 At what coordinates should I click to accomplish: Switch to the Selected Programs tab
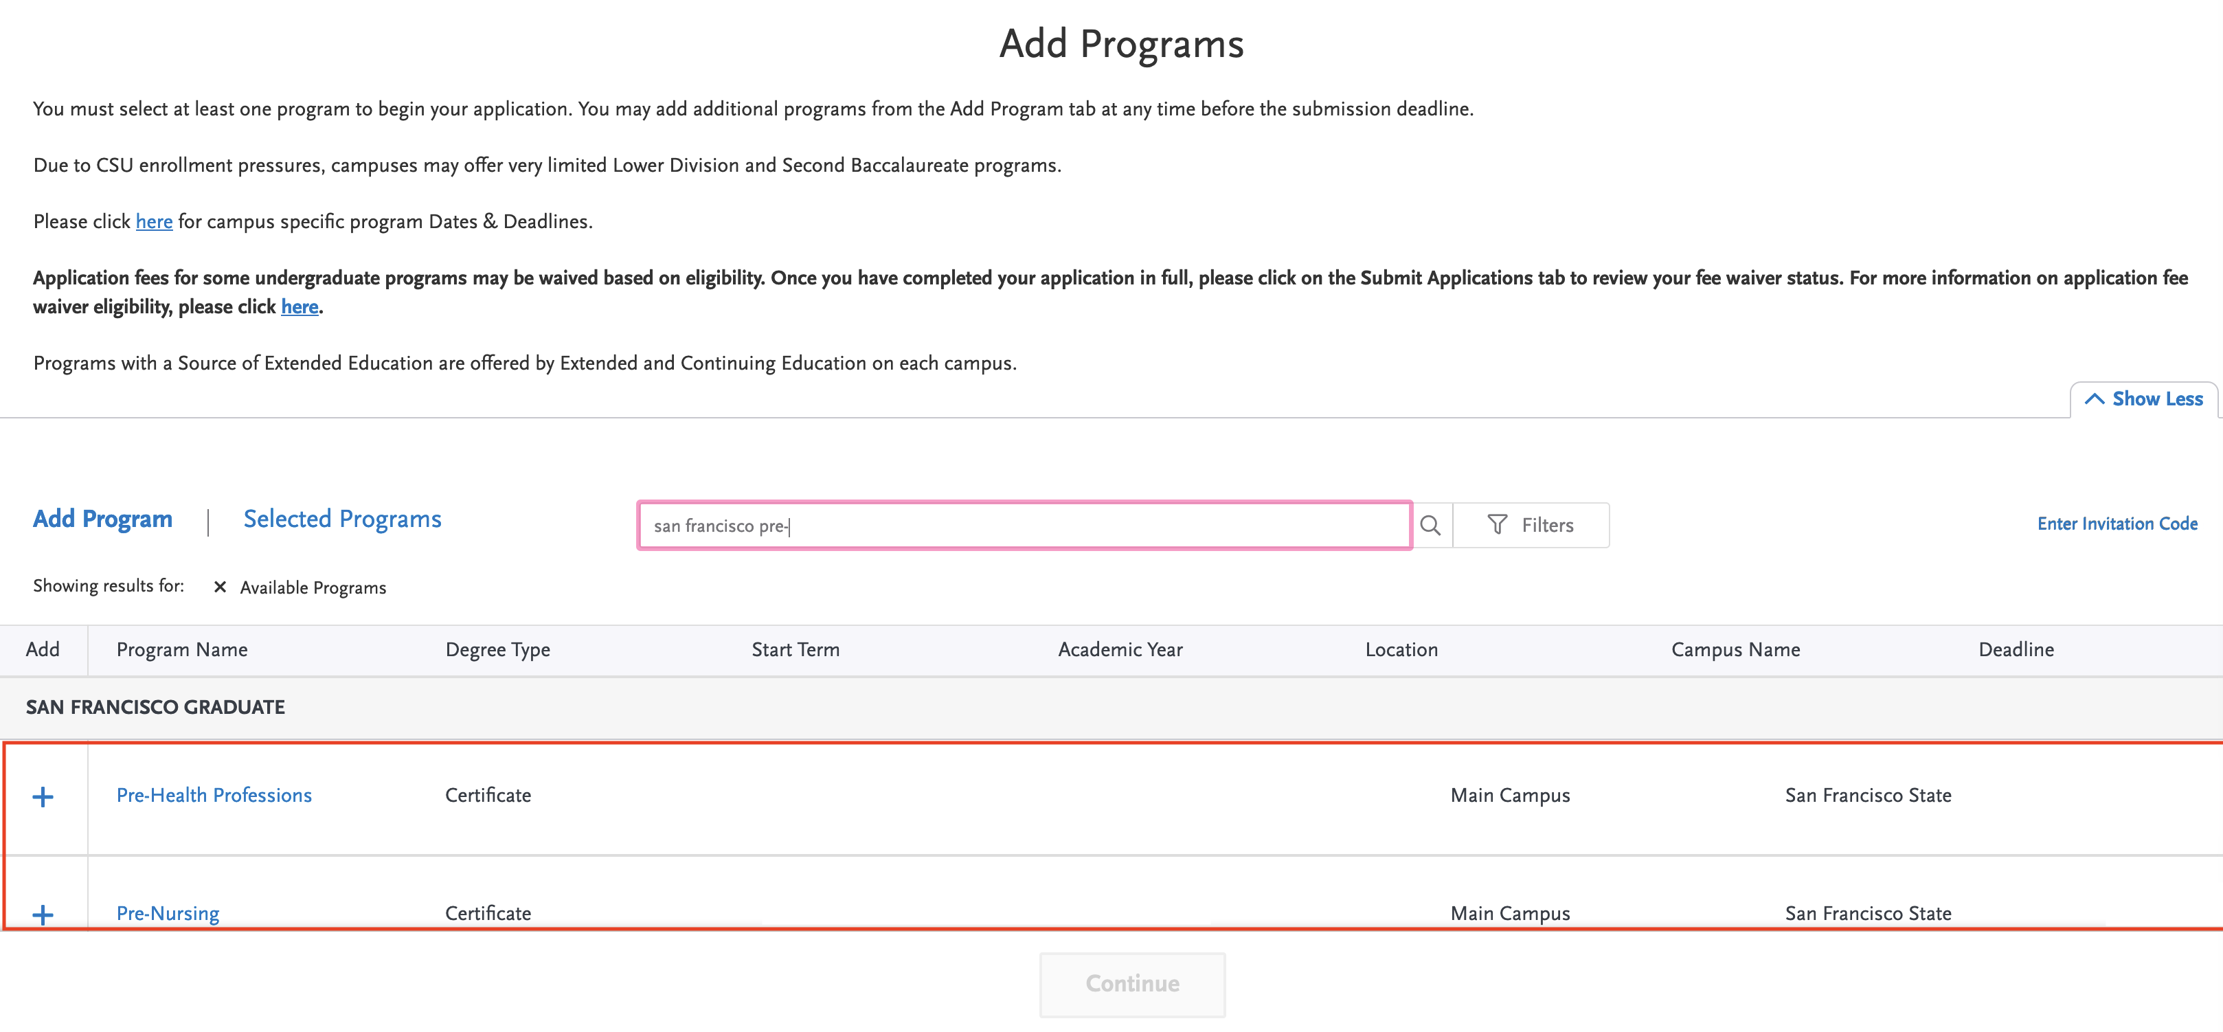(341, 519)
